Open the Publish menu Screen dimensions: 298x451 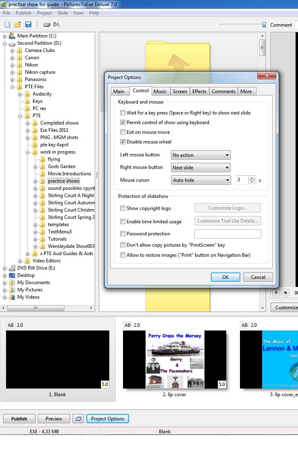click(x=23, y=13)
